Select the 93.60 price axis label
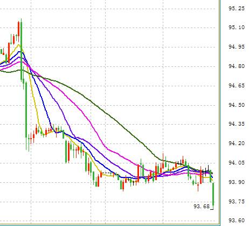The image size is (249, 226). [x=237, y=221]
